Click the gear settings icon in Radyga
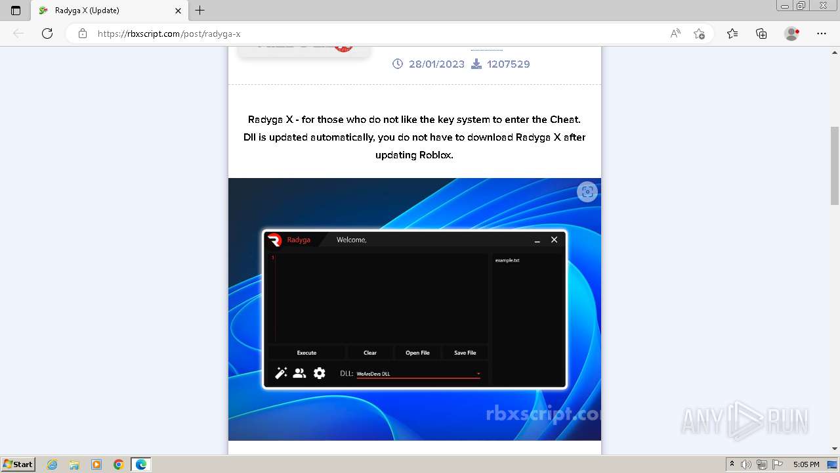The image size is (840, 473). point(320,373)
